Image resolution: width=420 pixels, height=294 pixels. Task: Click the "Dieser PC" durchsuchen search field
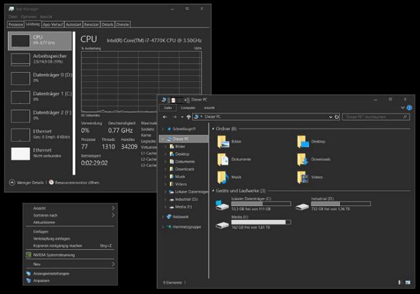[x=375, y=117]
